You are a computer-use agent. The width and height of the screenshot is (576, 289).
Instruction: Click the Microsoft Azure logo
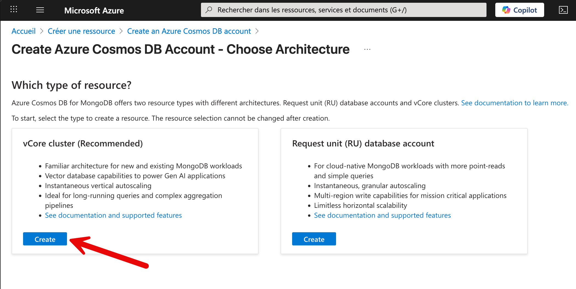point(94,10)
